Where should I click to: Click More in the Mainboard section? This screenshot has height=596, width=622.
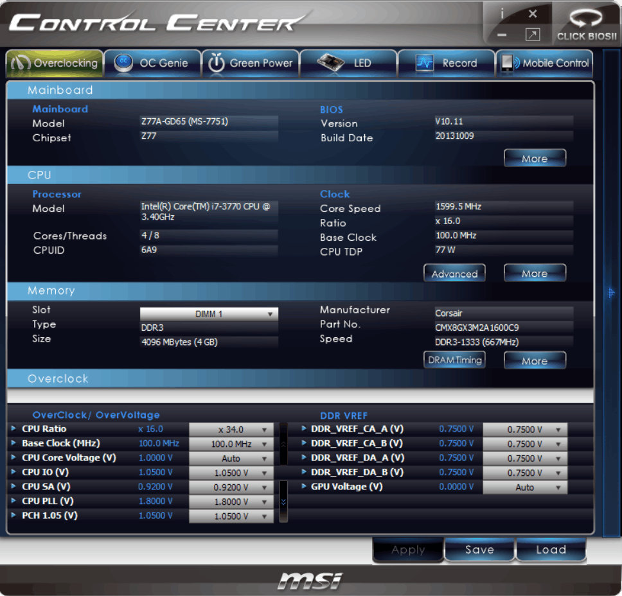pyautogui.click(x=535, y=159)
